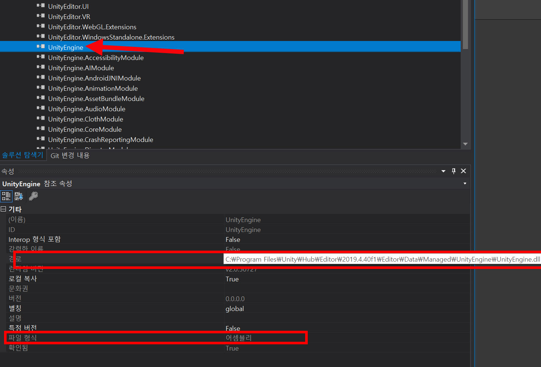Close the 속성 properties panel
This screenshot has width=541, height=367.
[x=464, y=171]
